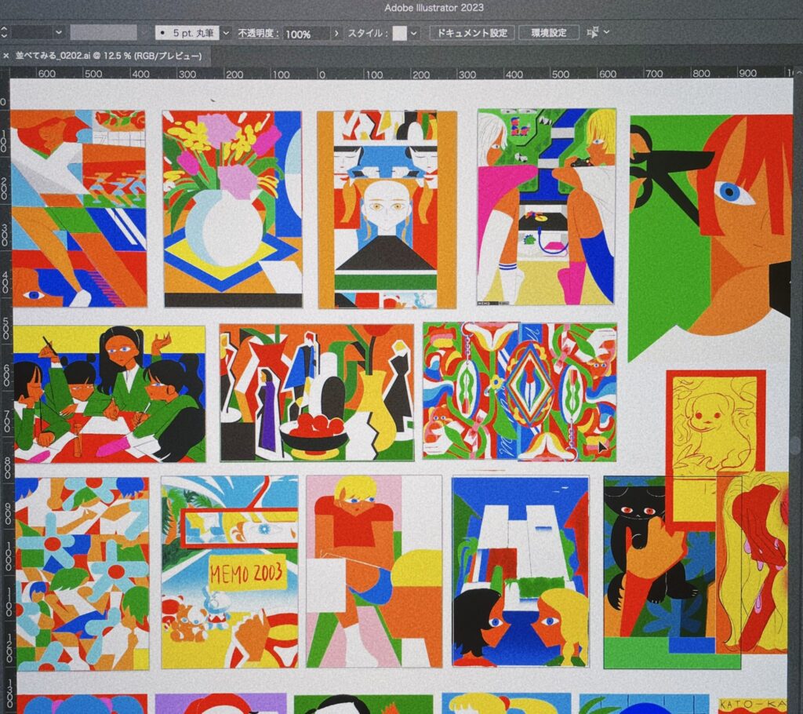Image resolution: width=803 pixels, height=714 pixels.
Task: Click the stroke weight stepper arrows
Action: [2, 33]
